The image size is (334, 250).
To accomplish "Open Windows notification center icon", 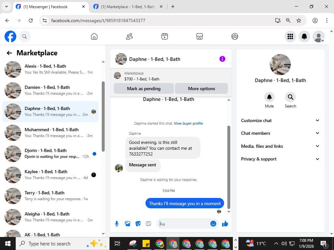I will (324, 244).
